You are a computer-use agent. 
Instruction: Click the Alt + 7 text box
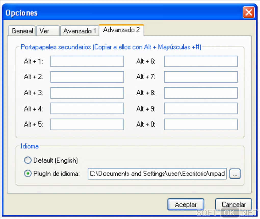tap(201, 77)
